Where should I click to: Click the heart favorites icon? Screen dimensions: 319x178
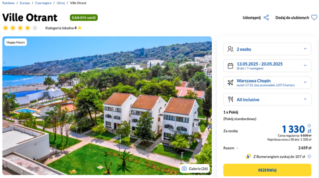pos(314,18)
